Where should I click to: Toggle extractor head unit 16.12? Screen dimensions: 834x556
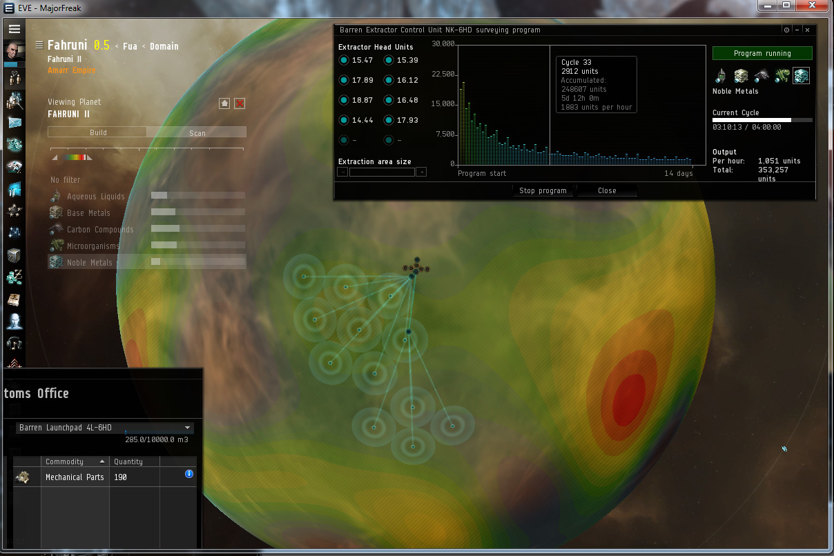389,81
